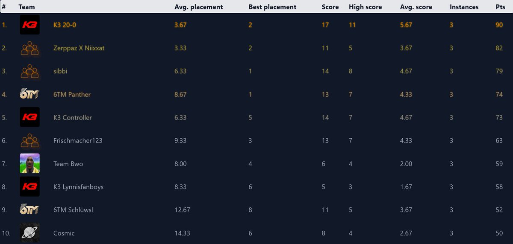Click rank number 10. in last row
Viewport: 513px width, 244px height.
pyautogui.click(x=6, y=233)
